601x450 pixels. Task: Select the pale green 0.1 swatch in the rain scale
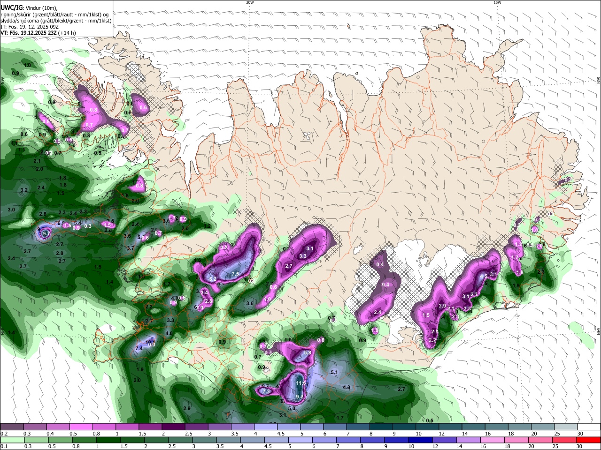tap(12, 440)
